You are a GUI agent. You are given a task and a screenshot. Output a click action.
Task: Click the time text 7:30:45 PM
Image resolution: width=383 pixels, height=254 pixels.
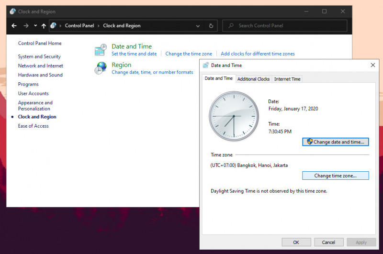coord(280,132)
